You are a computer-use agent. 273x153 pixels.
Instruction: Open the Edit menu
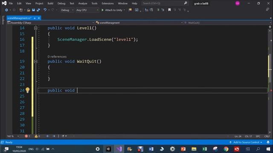pyautogui.click(x=19, y=3)
